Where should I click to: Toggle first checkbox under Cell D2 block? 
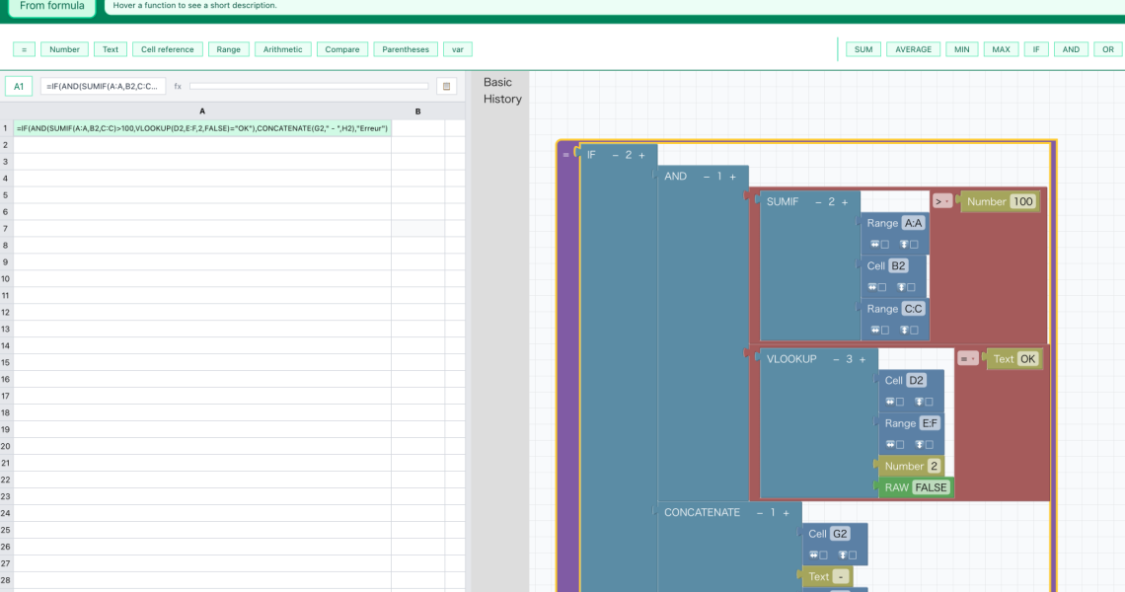pos(901,402)
